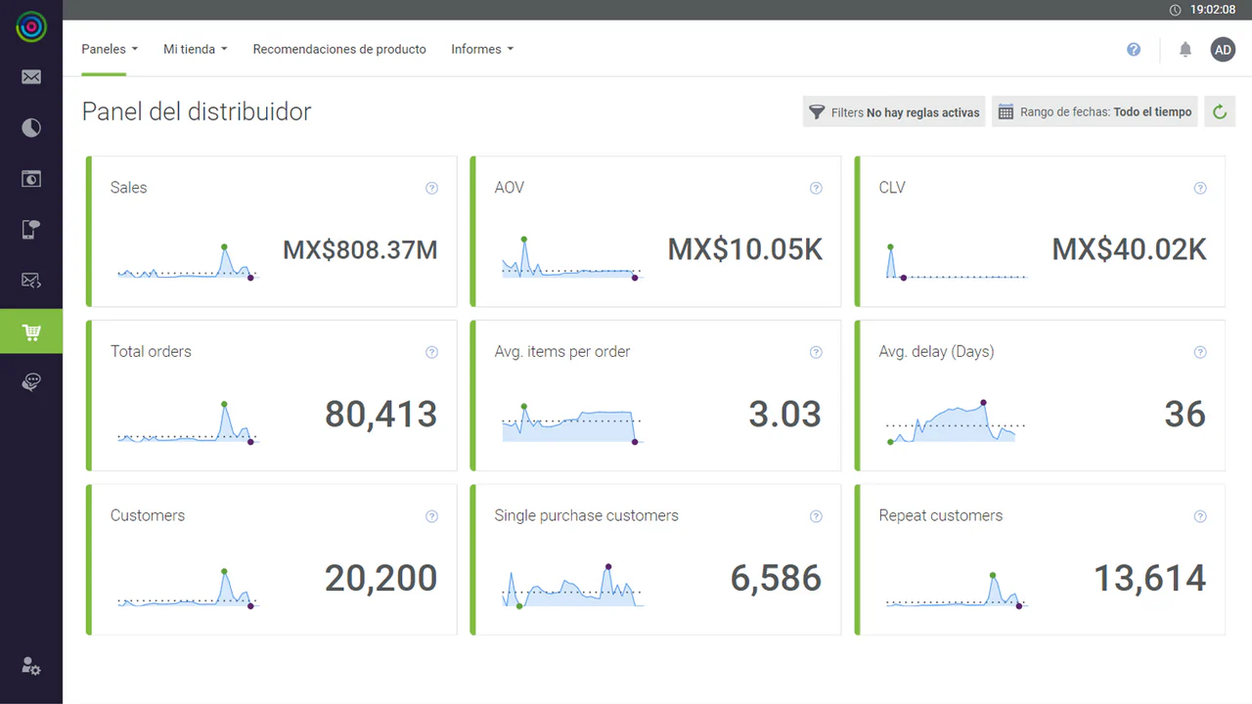Open Filters No hay reglas activas
Image resolution: width=1252 pixels, height=704 pixels.
click(x=894, y=111)
